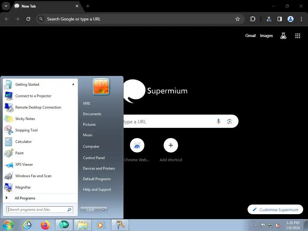Open Control Panel
This screenshot has height=231, width=308.
pos(94,158)
